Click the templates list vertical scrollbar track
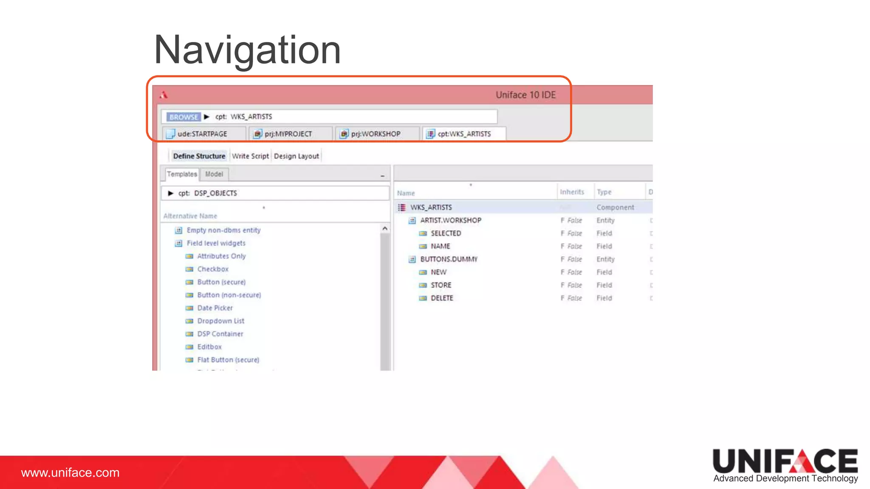Screen dimensions: 870x489 point(385,301)
